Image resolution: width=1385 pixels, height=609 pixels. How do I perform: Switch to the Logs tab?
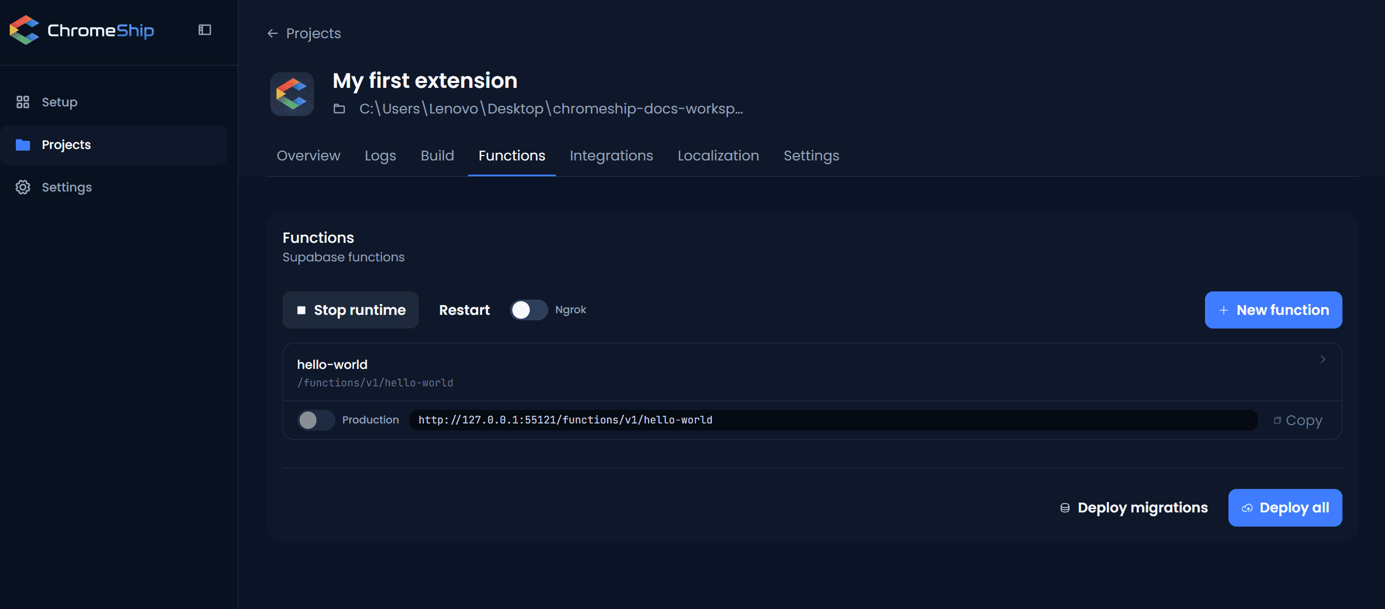pyautogui.click(x=380, y=156)
